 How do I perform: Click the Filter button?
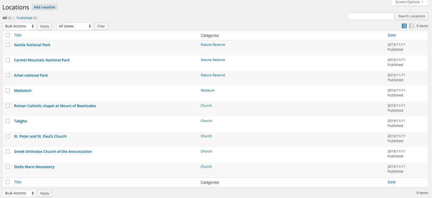point(101,26)
